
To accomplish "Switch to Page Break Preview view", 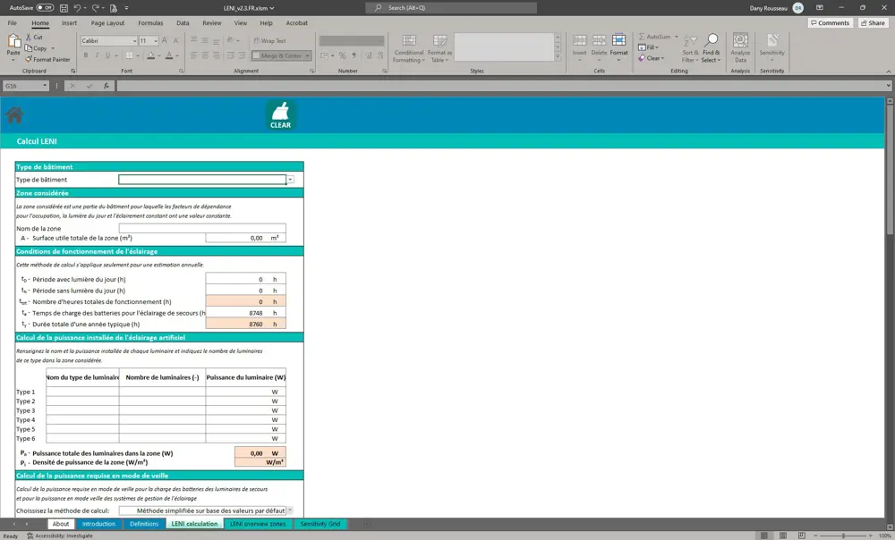I will pyautogui.click(x=801, y=536).
